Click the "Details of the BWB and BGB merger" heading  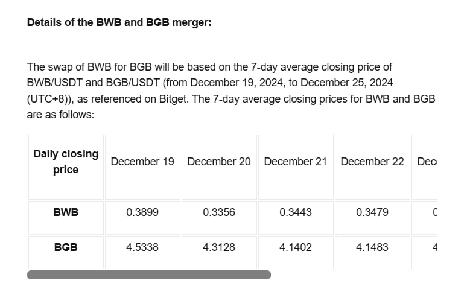tap(119, 24)
